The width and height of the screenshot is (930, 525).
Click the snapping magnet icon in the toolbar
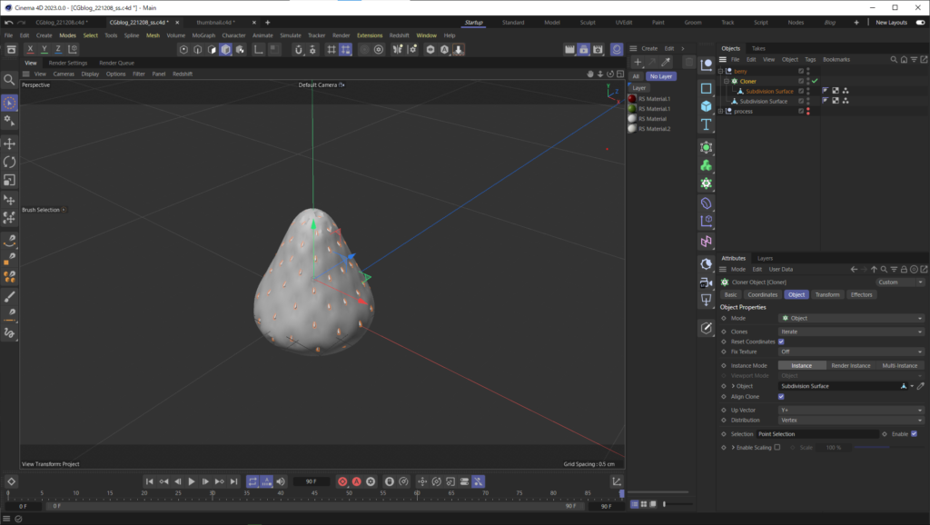(x=299, y=50)
